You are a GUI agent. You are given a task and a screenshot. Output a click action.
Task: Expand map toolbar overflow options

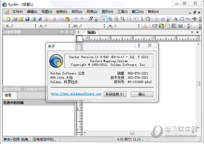[x=189, y=26]
